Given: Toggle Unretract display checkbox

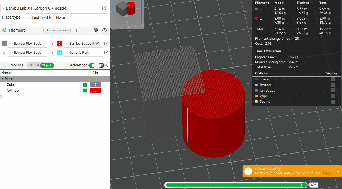Looking at the screenshot, I should 333,91.
